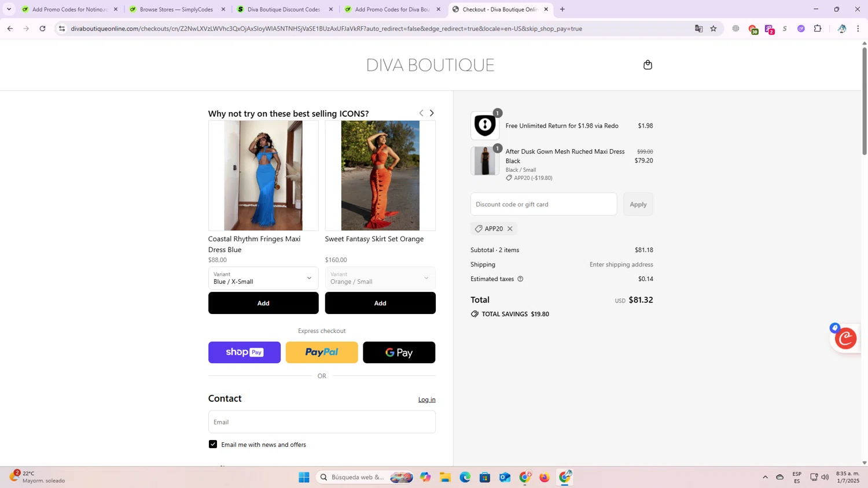
Task: Pay with PayPal express checkout
Action: pos(322,352)
